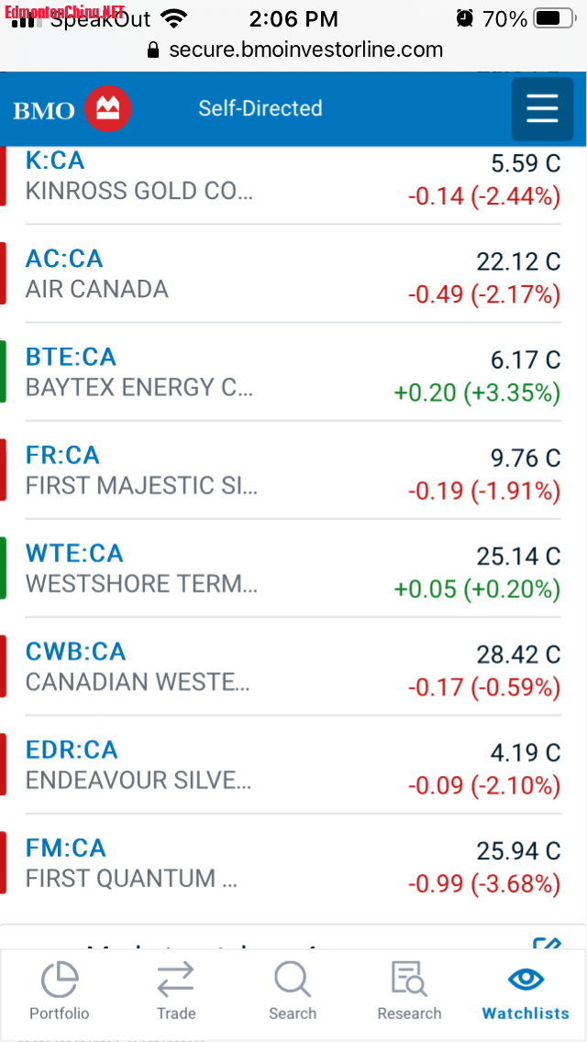
Task: View WTE:CA Westshore price change
Action: (476, 588)
